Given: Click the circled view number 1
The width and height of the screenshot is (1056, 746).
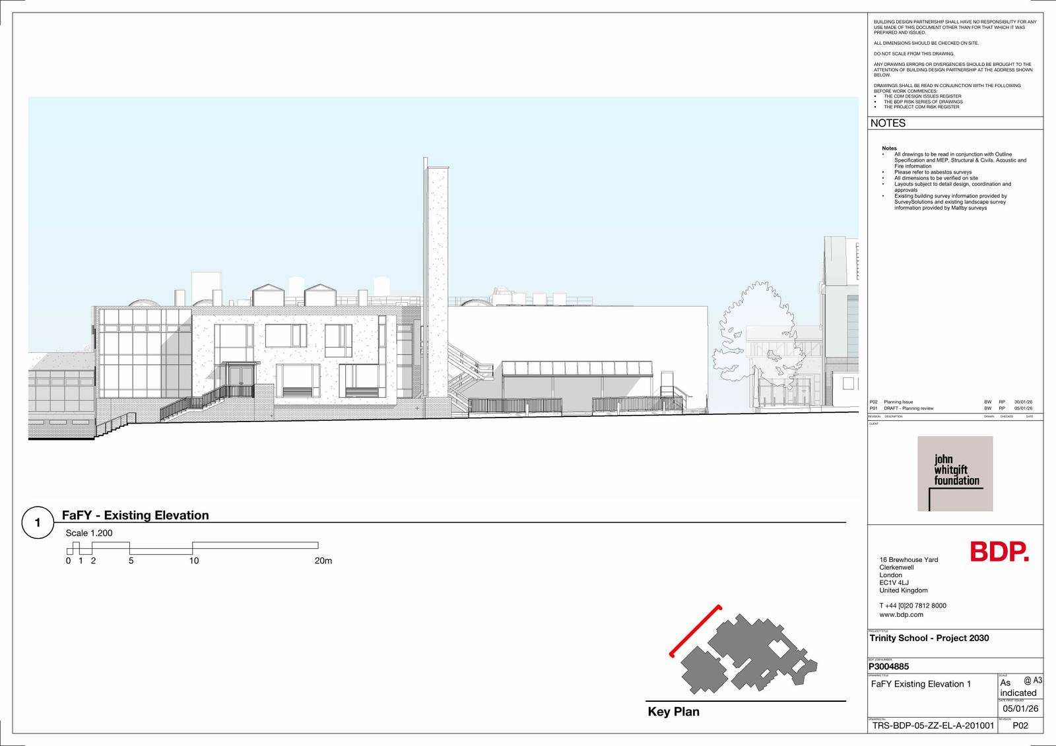Looking at the screenshot, I should coord(38,523).
